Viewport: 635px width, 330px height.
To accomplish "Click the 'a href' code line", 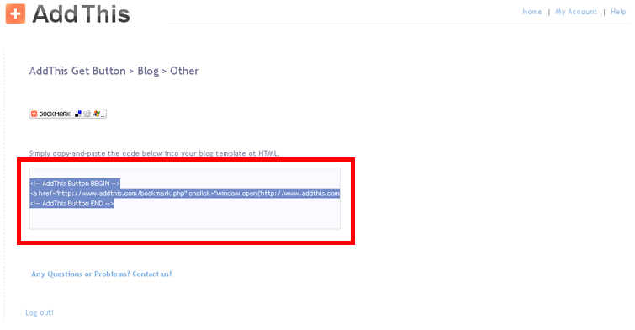I will (185, 194).
